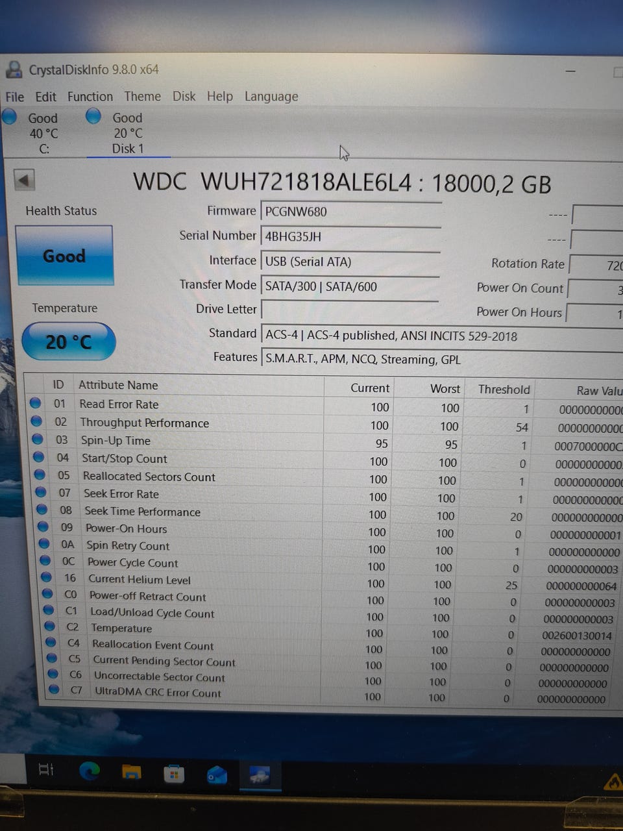Click the Throughput Performance threshold value 54
Image resolution: width=623 pixels, height=831 pixels.
coord(522,427)
